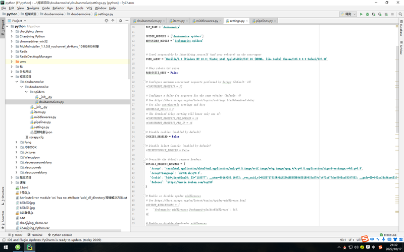This screenshot has width=404, height=252.
Task: Click the grey stop button in toolbar
Action: 392,14
